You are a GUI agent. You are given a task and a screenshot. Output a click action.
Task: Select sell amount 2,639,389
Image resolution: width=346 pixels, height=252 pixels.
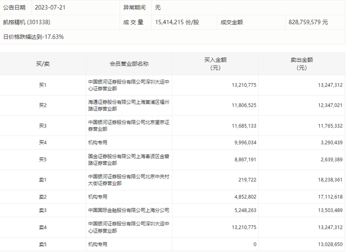(x=332, y=159)
